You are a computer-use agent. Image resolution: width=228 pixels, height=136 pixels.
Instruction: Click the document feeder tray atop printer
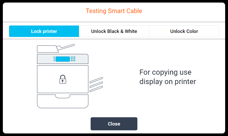47,49
